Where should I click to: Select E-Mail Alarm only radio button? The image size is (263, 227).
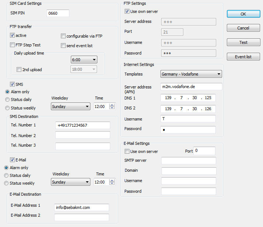pyautogui.click(x=6, y=168)
